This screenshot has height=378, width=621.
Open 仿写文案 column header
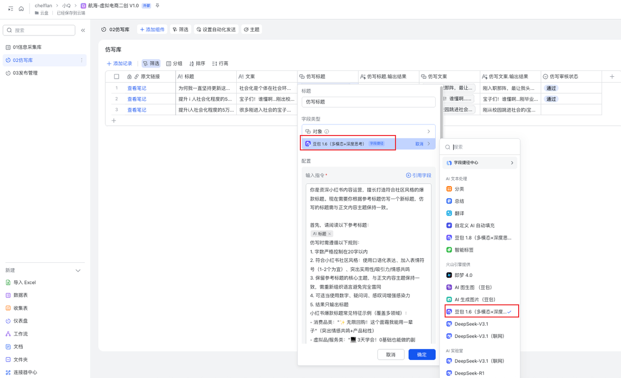(x=450, y=77)
